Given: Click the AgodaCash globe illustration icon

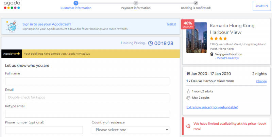Looking at the screenshot, I should tap(12, 26).
